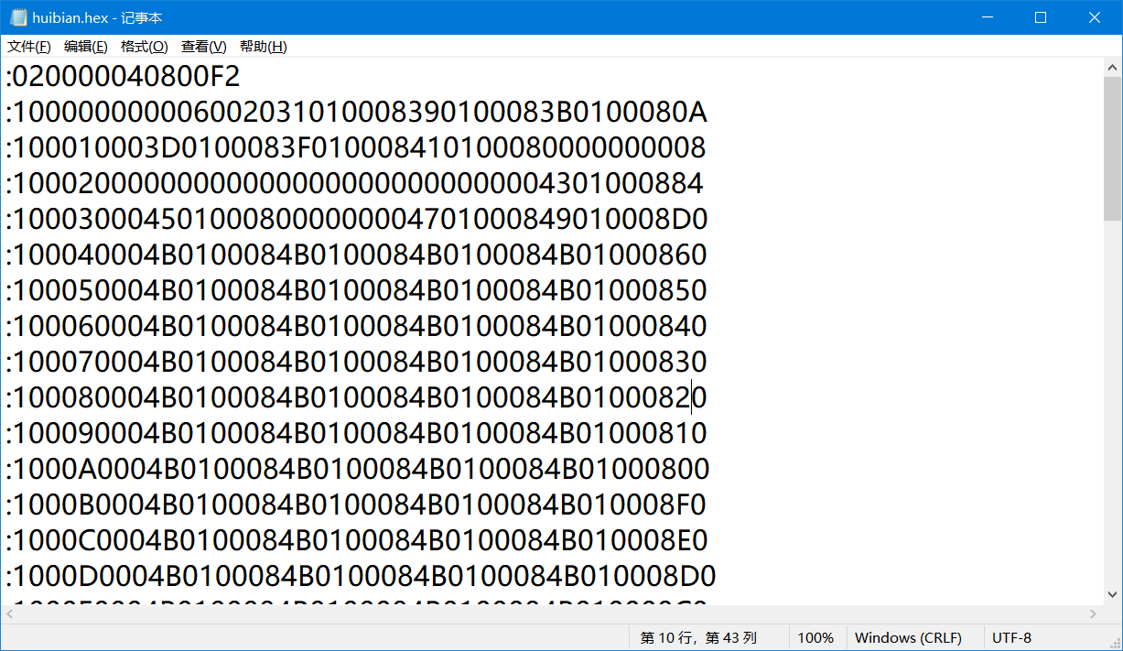Click the horizontal scrollbar right arrow
This screenshot has width=1123, height=651.
point(1093,613)
